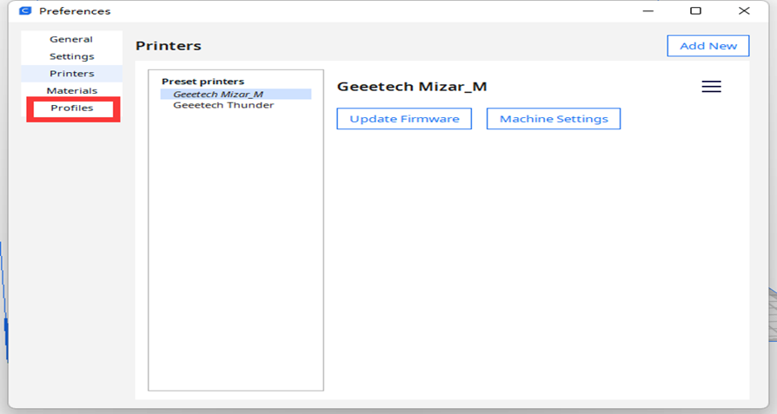Screen dimensions: 777x414
Task: Click the Add New printer button
Action: click(708, 45)
